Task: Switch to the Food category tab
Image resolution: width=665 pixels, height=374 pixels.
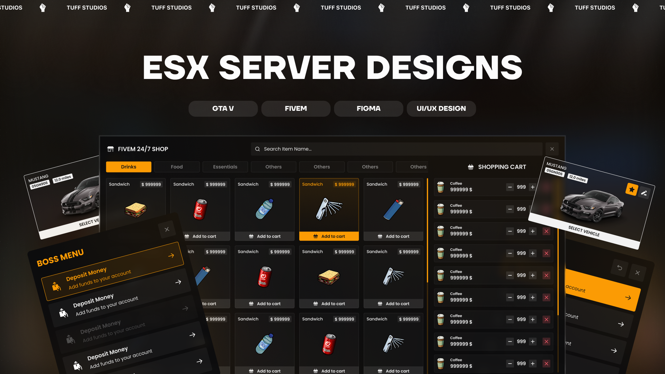Action: click(177, 167)
